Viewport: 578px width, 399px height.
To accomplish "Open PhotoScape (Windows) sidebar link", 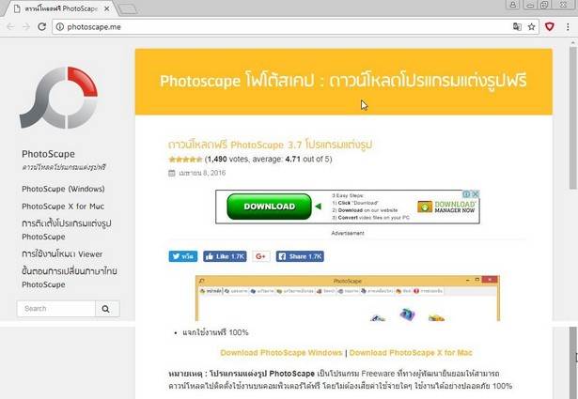I will 63,189.
